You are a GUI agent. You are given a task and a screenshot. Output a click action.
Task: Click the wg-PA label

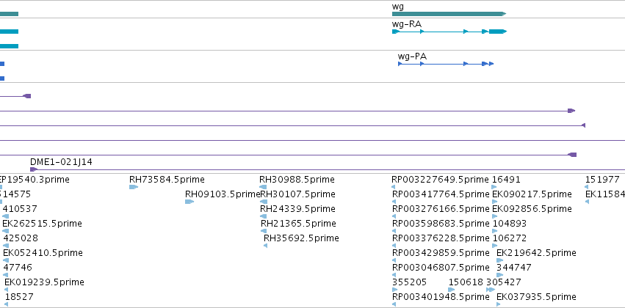[412, 56]
